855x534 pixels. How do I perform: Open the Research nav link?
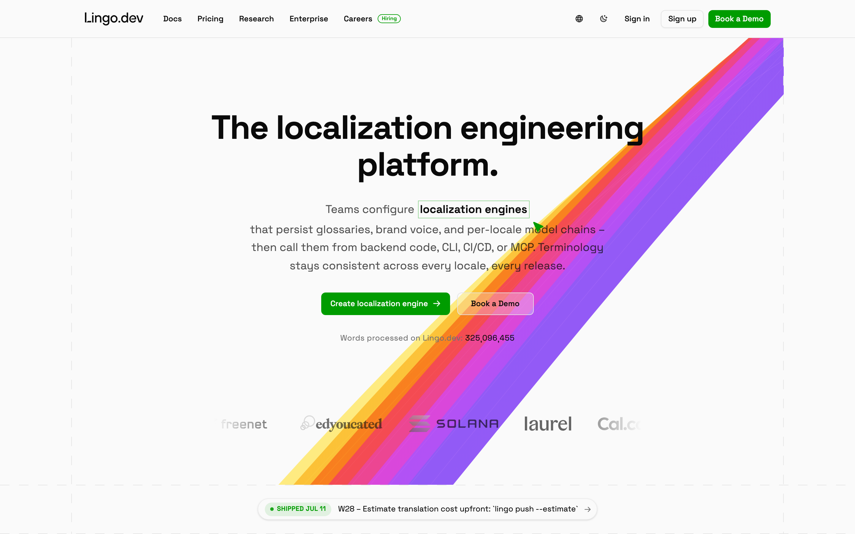click(x=256, y=19)
